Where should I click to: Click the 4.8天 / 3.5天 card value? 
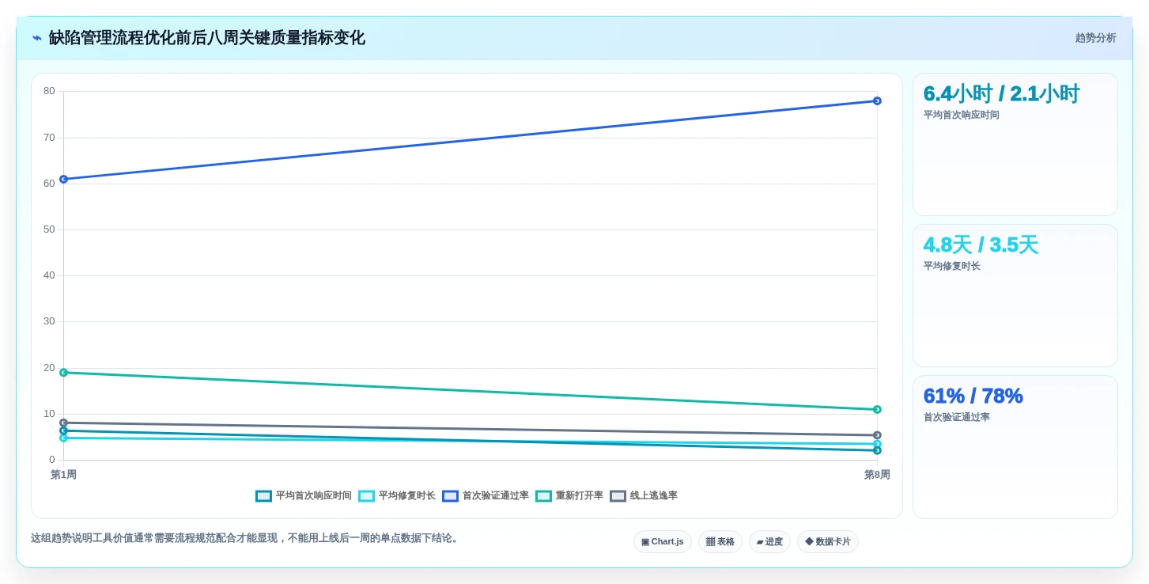[x=981, y=245]
